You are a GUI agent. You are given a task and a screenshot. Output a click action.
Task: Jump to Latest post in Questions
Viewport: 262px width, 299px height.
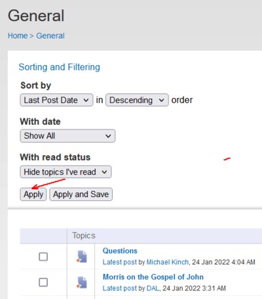[120, 262]
